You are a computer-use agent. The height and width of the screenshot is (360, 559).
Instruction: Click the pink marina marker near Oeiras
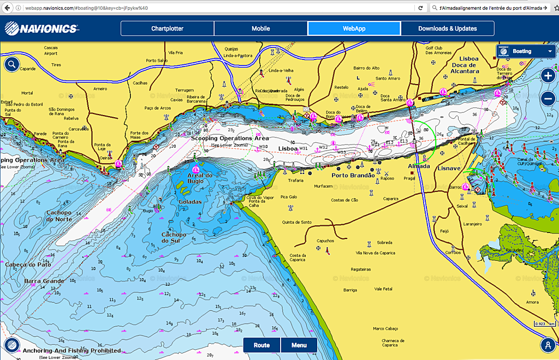pos(118,164)
